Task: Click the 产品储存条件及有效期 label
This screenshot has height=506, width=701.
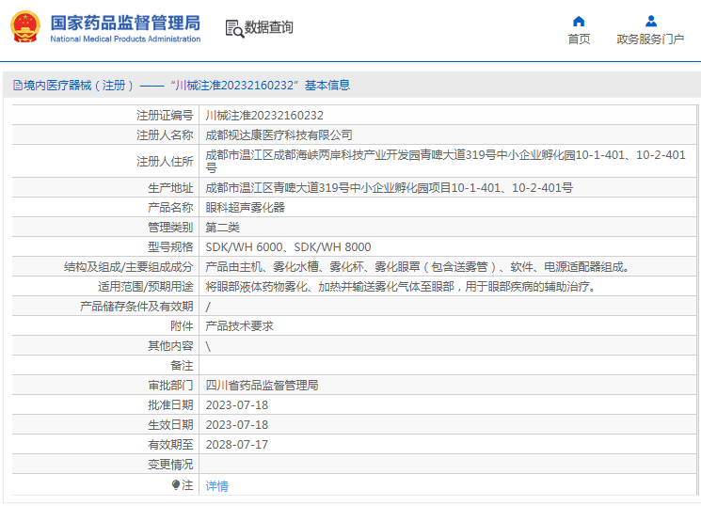Action: pyautogui.click(x=136, y=307)
